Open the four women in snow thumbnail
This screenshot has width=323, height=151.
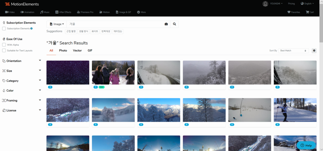(x=113, y=73)
